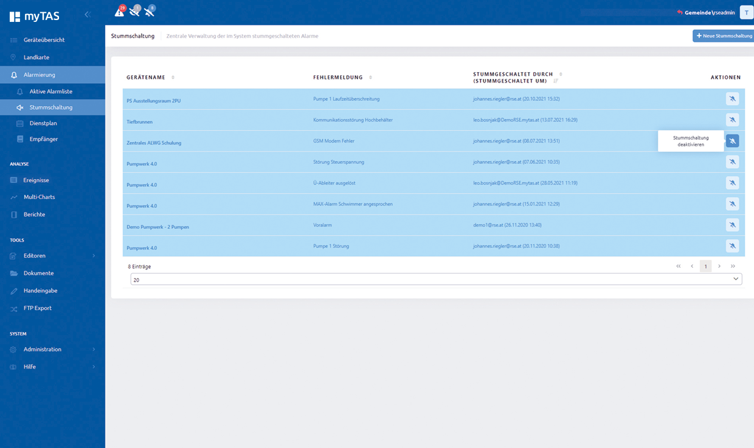Go to next page of table
Image resolution: width=754 pixels, height=448 pixels.
coord(719,266)
